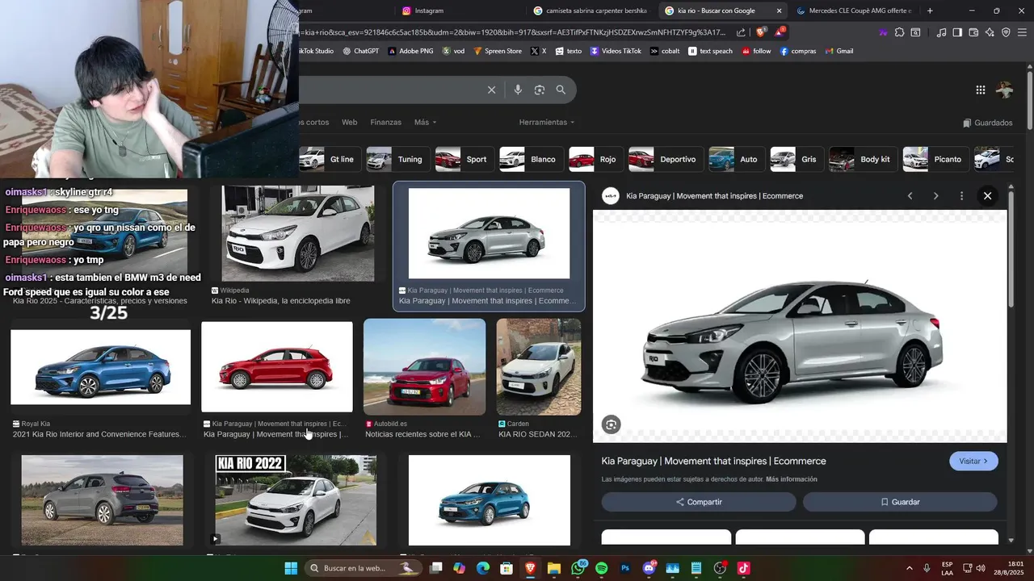Open browser extensions puzzle icon

click(x=899, y=32)
